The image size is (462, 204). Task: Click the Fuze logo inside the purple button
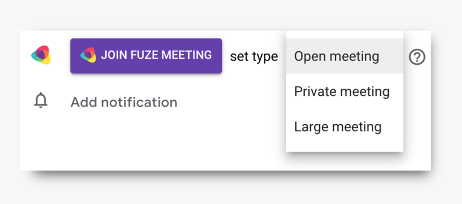click(x=88, y=55)
